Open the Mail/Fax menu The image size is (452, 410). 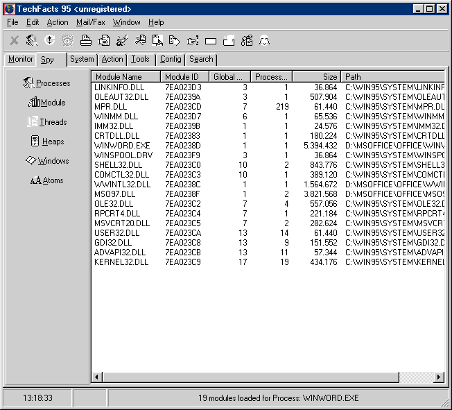[90, 22]
